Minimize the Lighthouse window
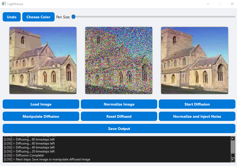237x166 pixels. click(208, 4)
